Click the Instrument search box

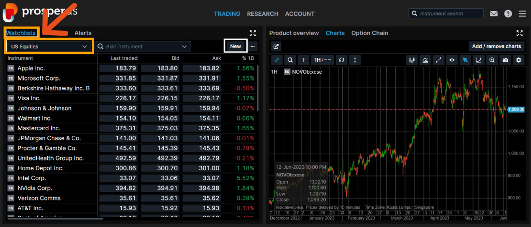point(446,13)
